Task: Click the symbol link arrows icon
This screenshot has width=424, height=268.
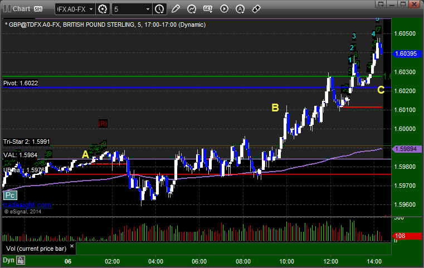Action: (256, 9)
